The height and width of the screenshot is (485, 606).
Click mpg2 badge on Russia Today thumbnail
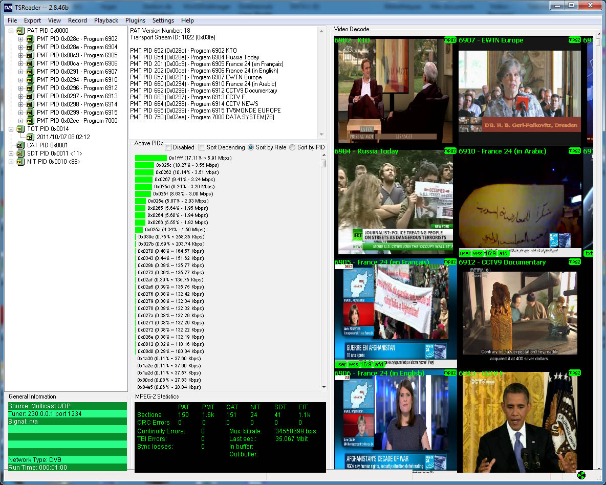tap(450, 151)
